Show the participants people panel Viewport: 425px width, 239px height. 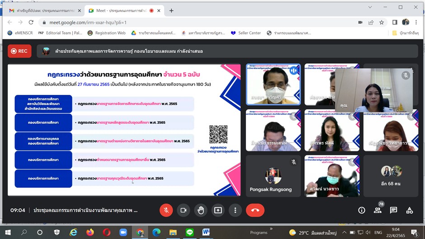378,210
